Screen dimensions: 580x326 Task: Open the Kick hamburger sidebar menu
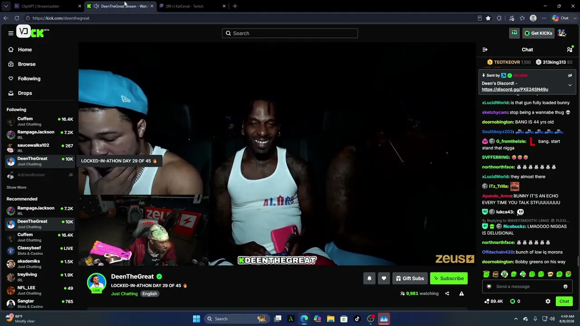[x=11, y=33]
